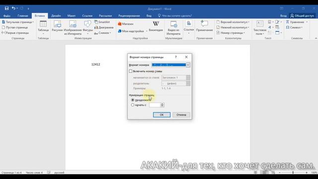Select the продолжить radio button
This screenshot has height=179, width=318.
(x=133, y=100)
